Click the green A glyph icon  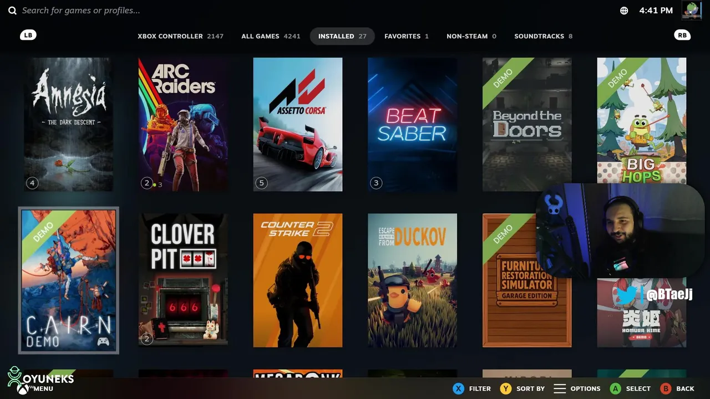tap(615, 388)
